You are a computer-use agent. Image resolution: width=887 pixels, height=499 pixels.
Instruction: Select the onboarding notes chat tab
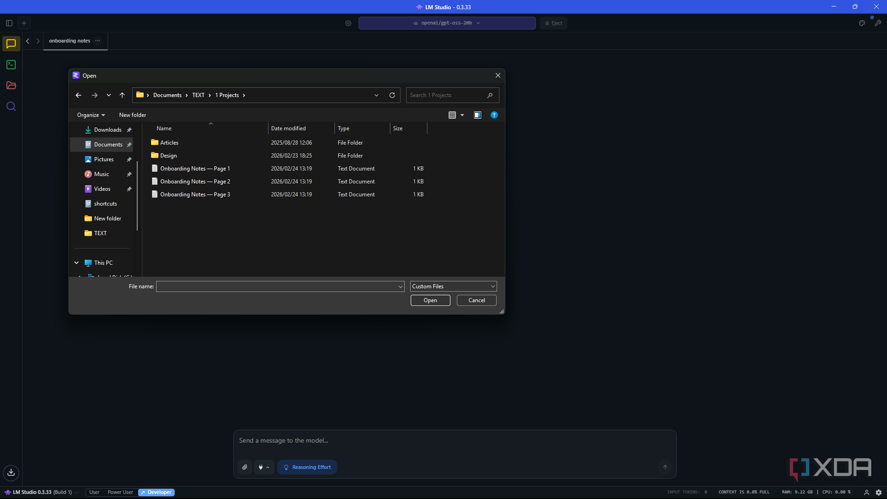70,41
